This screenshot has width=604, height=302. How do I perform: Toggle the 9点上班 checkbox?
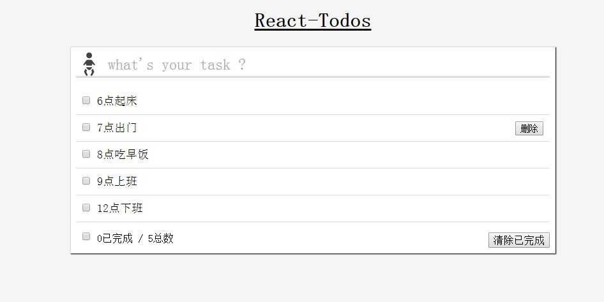(x=86, y=181)
